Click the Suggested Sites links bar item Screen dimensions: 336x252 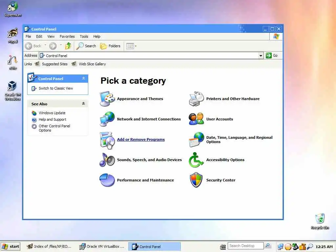(x=52, y=64)
